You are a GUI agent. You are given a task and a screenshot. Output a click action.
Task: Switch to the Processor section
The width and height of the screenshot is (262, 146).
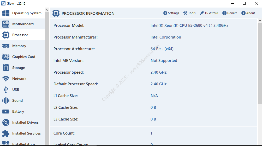point(20,35)
